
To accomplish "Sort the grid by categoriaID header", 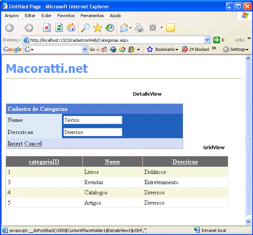I will point(44,162).
